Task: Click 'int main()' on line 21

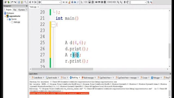Action: point(67,18)
